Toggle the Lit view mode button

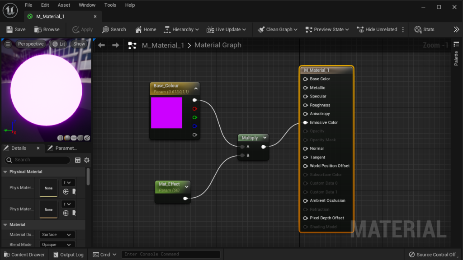tap(59, 44)
